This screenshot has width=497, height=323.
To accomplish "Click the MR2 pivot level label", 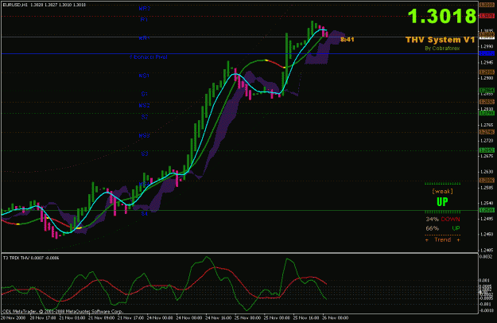I will [x=144, y=9].
